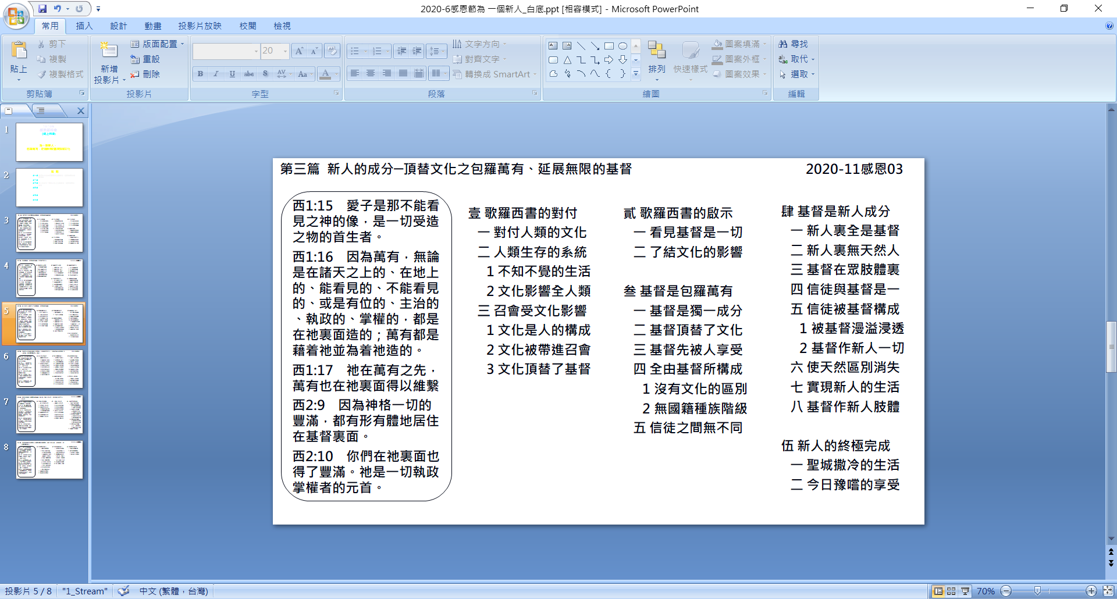This screenshot has width=1117, height=599.
Task: Click the spell check status icon
Action: coord(123,591)
